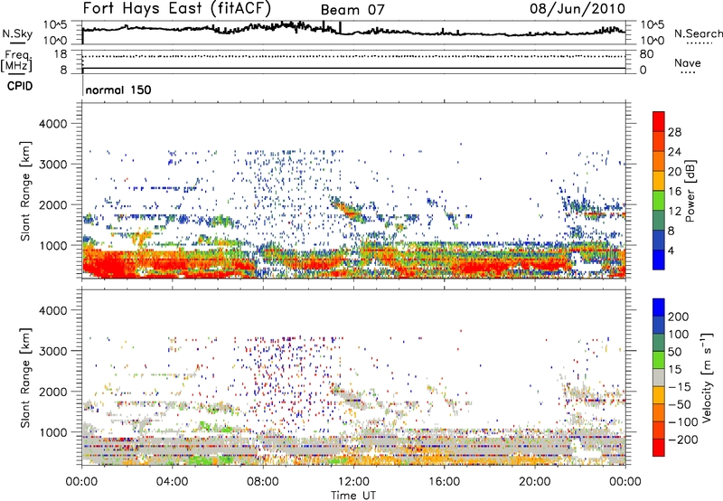Image resolution: width=723 pixels, height=501 pixels.
Task: Click the '20:00' time axis label
Action: (x=534, y=482)
